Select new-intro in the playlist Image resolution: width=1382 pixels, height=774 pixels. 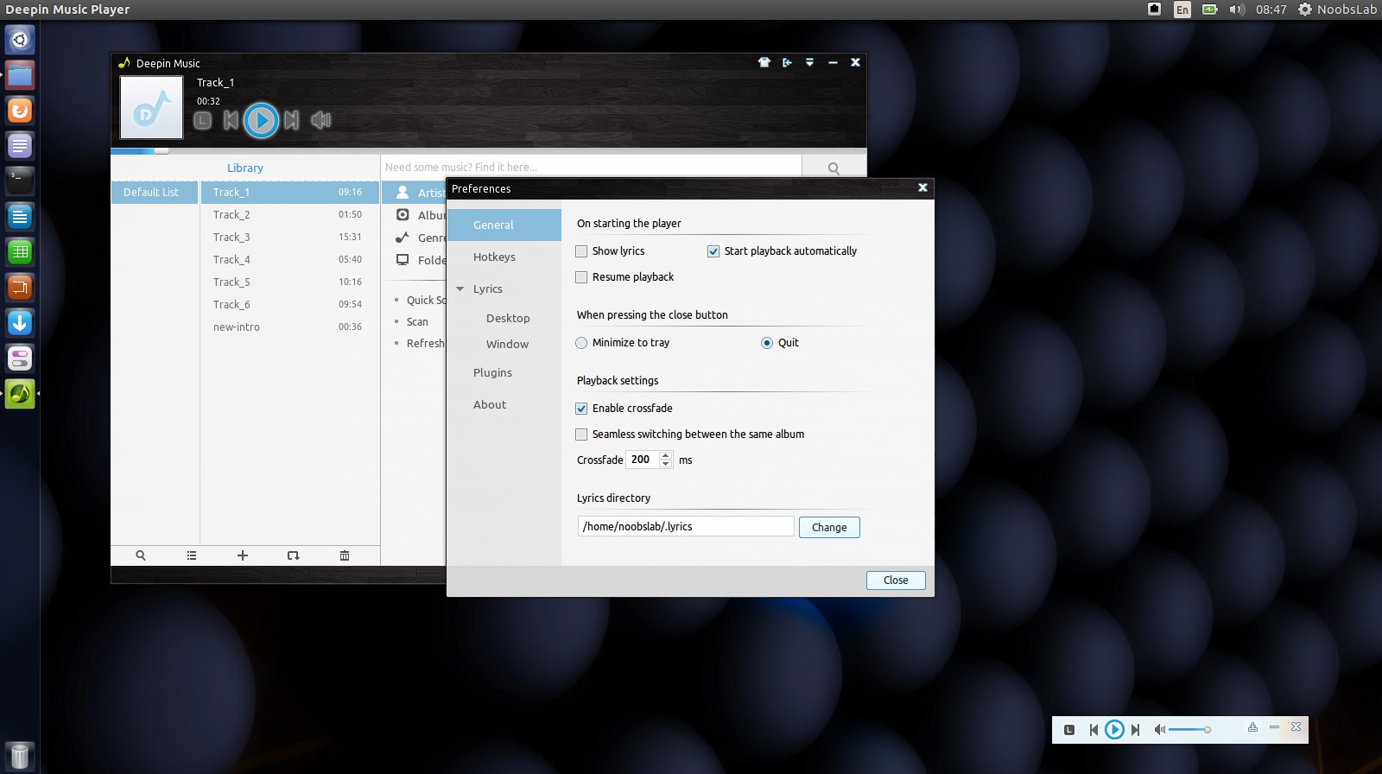290,327
